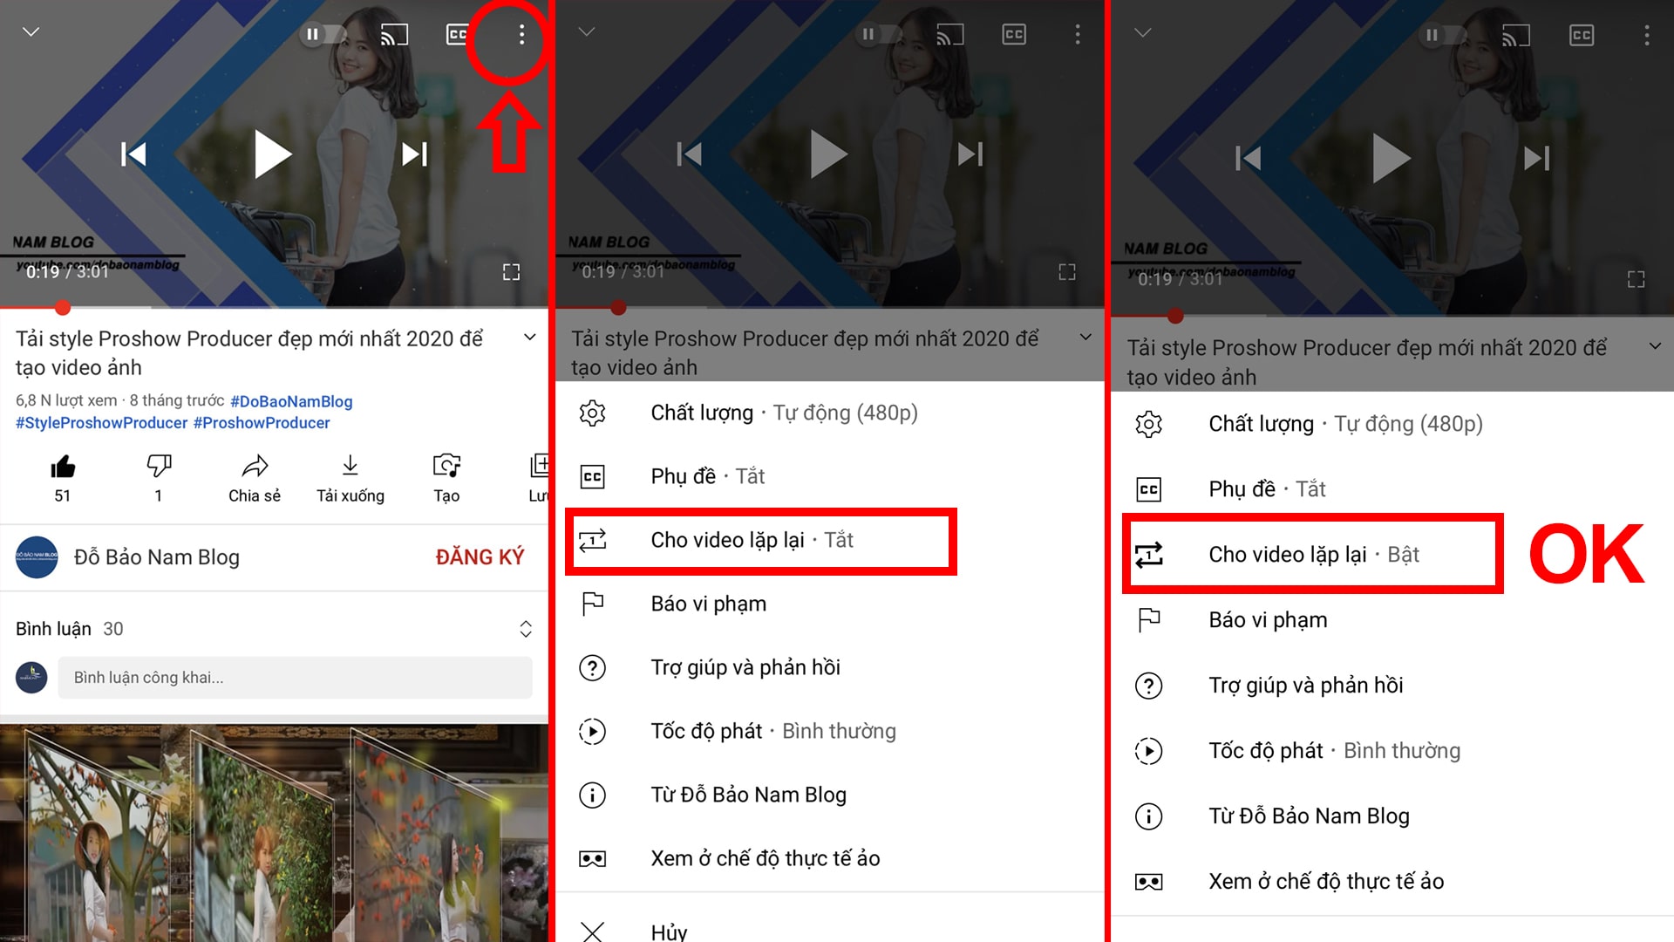The height and width of the screenshot is (942, 1674).
Task: Click question mark help icon in middle menu
Action: pos(593,667)
